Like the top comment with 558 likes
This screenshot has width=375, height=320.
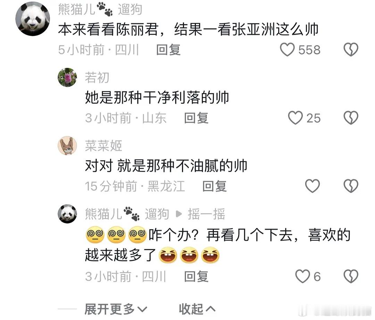click(287, 50)
